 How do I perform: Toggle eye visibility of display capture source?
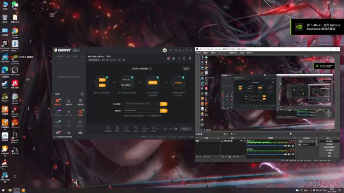click(241, 141)
